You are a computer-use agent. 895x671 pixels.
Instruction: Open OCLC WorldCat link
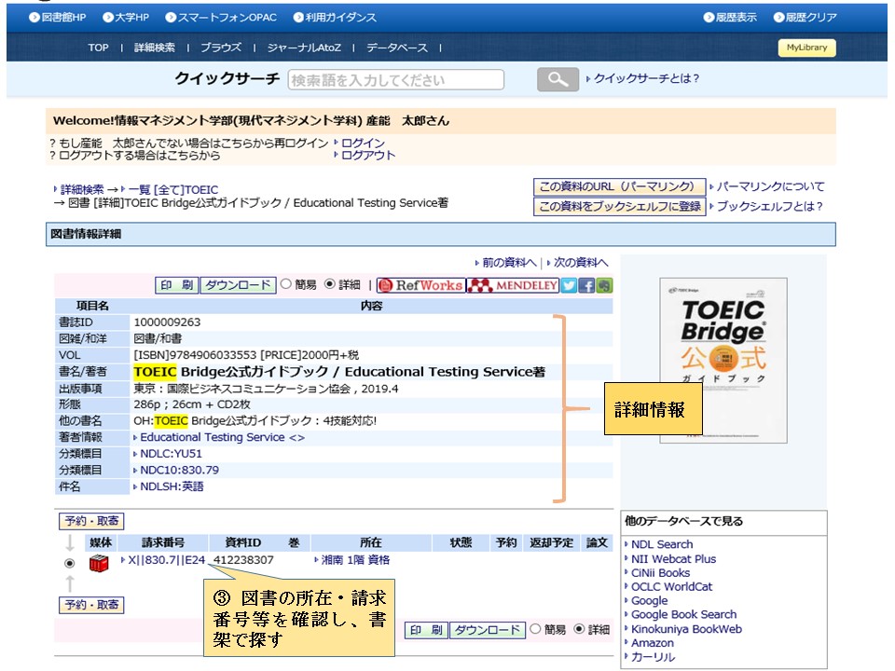(x=671, y=587)
